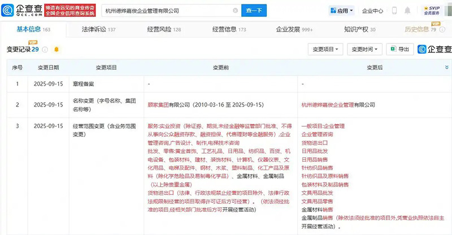
Task: Click 针纺织品及原料销售 in after column
Action: pos(325,176)
